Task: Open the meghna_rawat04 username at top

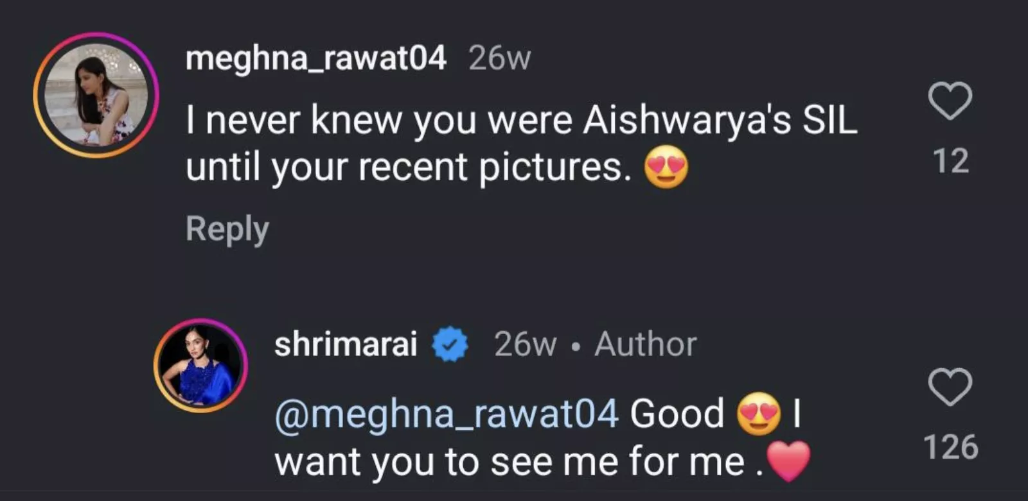Action: click(315, 59)
